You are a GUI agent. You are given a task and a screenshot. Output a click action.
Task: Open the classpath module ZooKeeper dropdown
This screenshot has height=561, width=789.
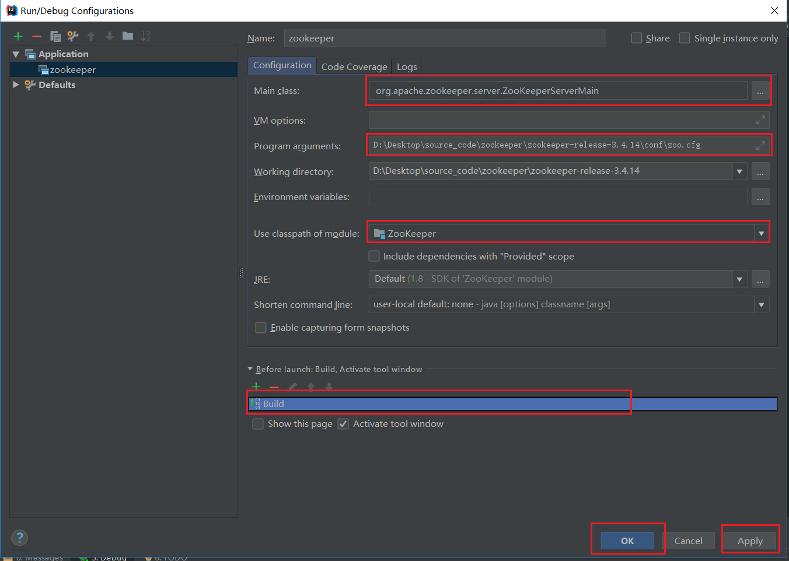coord(761,234)
